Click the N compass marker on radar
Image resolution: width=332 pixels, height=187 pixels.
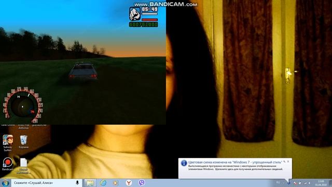tap(19, 97)
